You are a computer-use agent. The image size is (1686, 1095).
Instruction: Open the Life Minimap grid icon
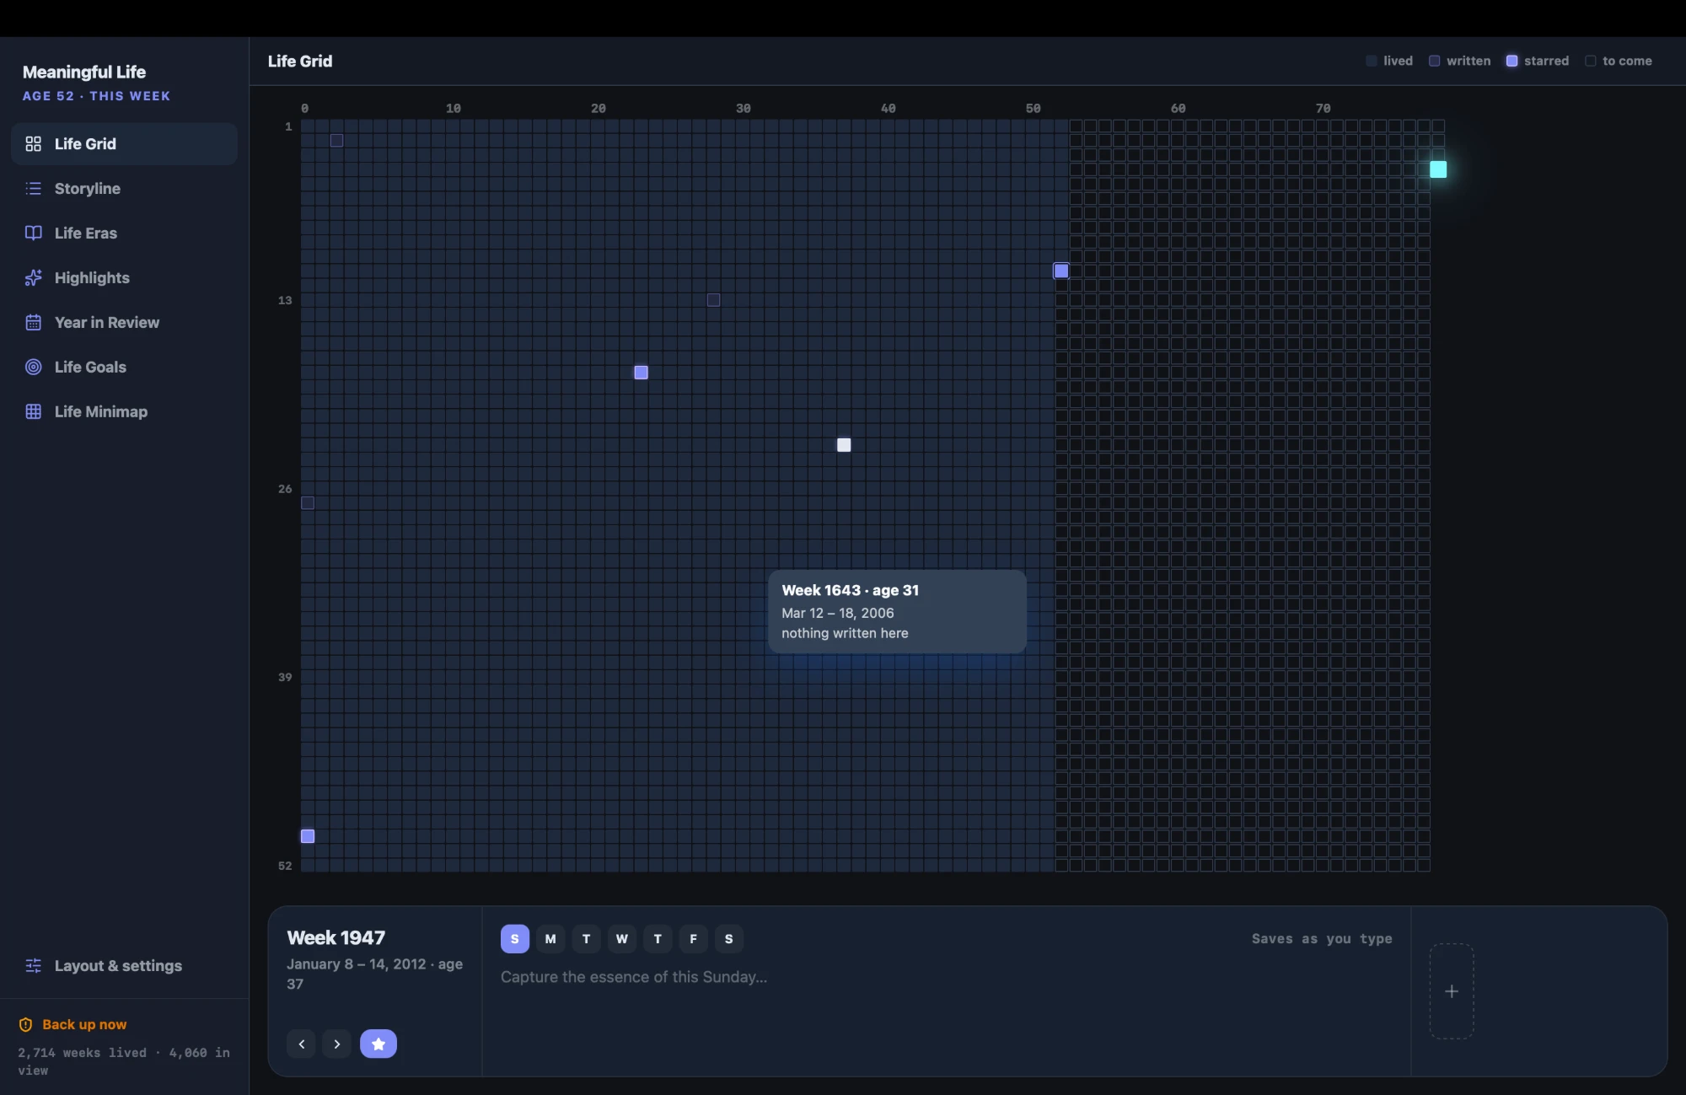pyautogui.click(x=34, y=412)
